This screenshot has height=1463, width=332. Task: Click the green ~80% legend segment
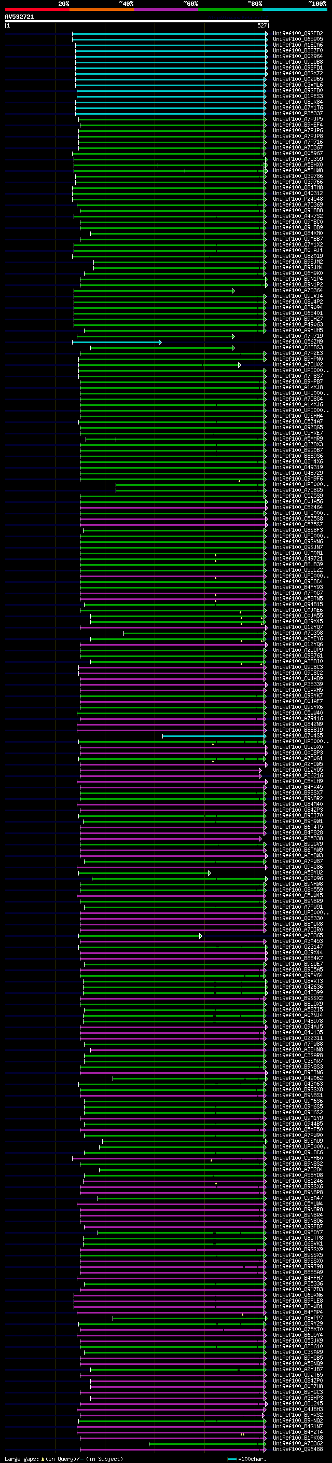[x=230, y=9]
